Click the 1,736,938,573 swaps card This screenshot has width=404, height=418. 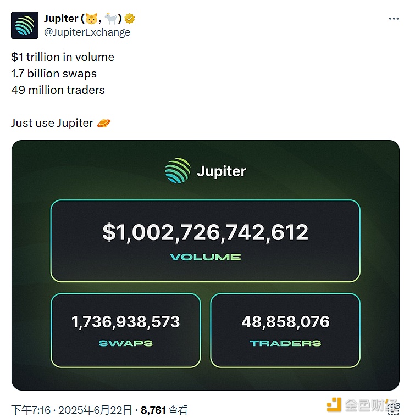[125, 330]
